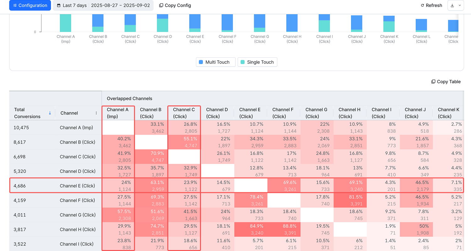The image size is (471, 251).
Task: Click the 50% cell in Channel H row
Action: (416, 229)
